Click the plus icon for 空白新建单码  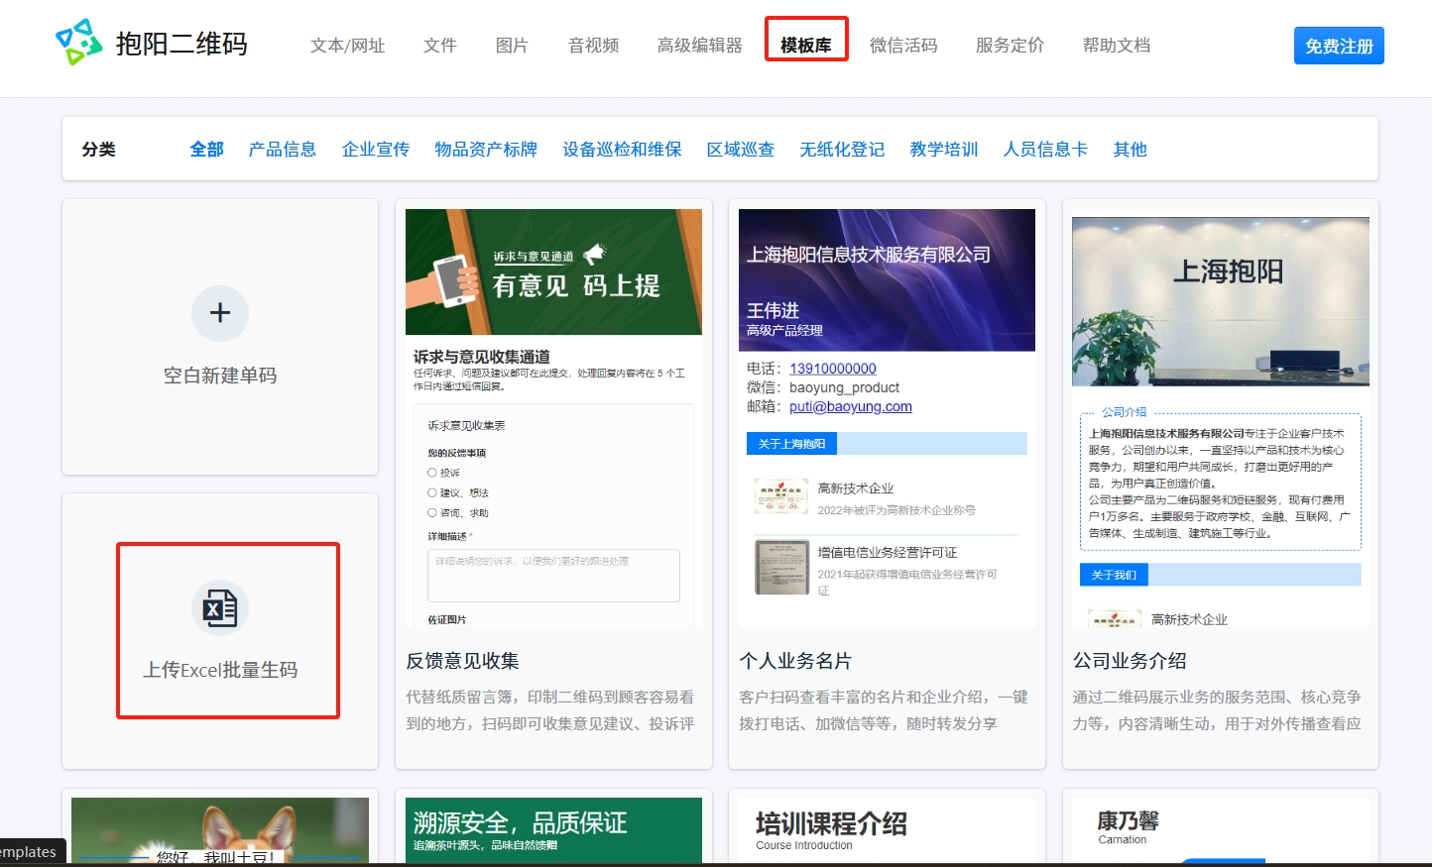(220, 313)
